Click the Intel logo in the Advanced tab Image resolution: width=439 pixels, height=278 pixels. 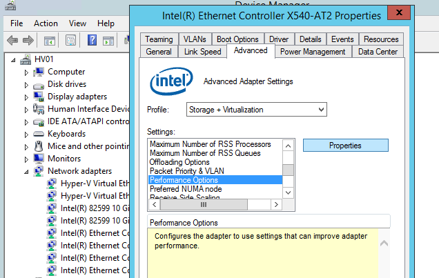(171, 81)
